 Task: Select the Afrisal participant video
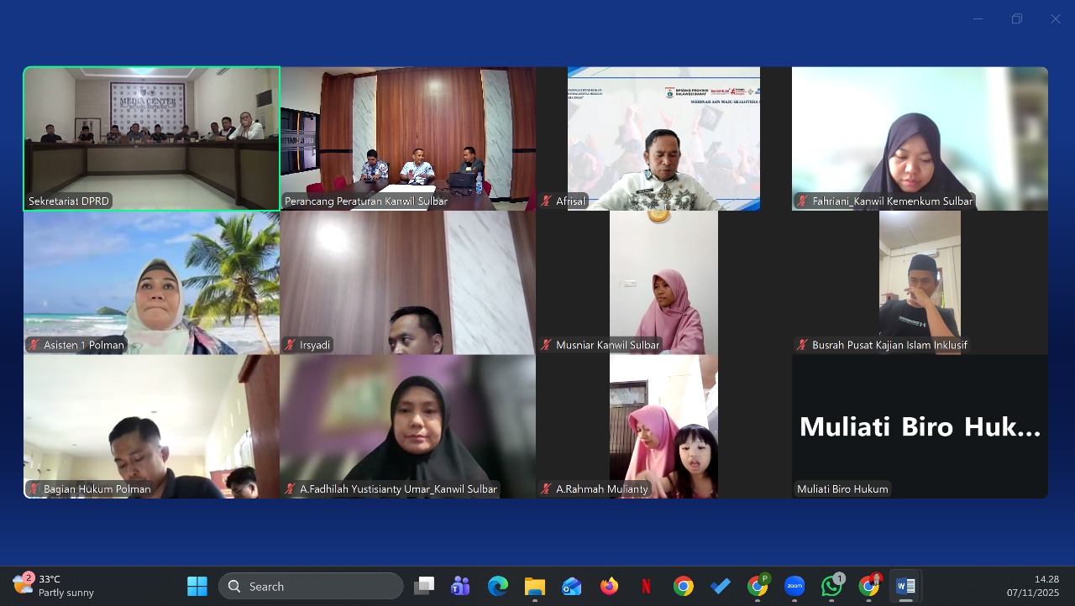pyautogui.click(x=663, y=138)
